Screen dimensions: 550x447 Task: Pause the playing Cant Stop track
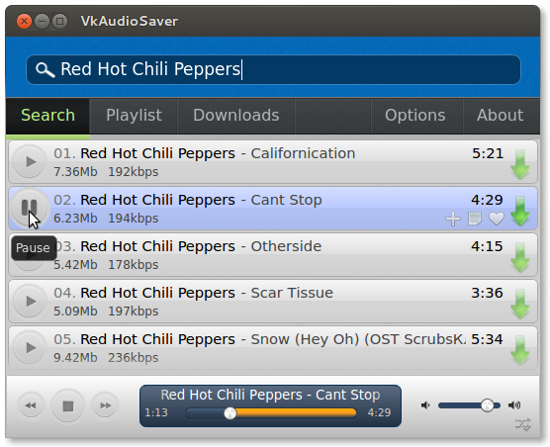[x=29, y=208]
